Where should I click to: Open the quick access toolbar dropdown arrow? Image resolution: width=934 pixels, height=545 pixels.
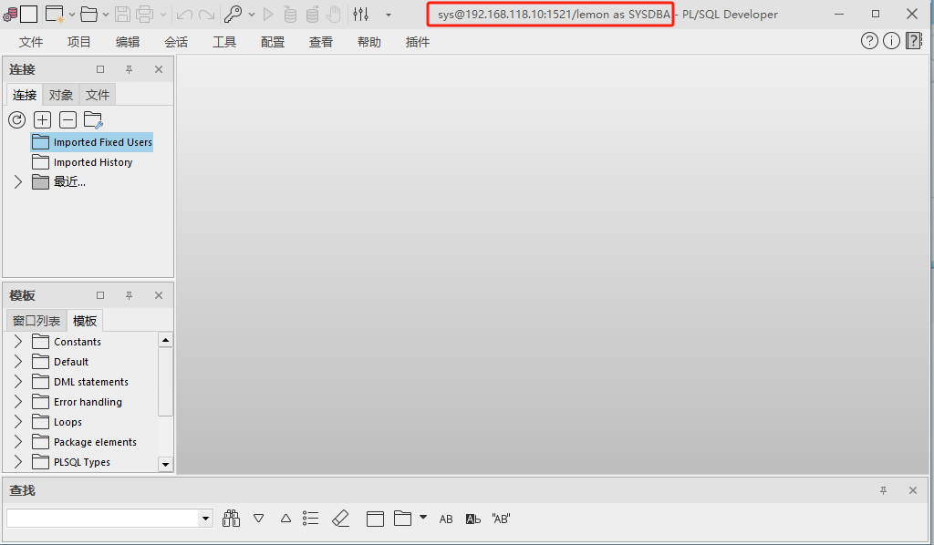389,15
